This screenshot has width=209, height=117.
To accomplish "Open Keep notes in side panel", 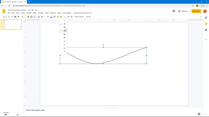I will tap(206, 24).
